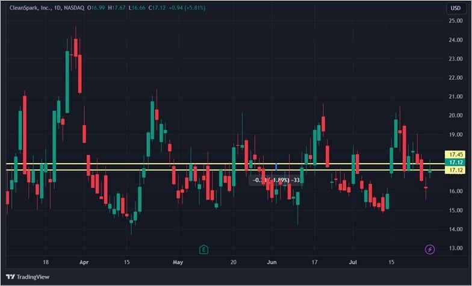This screenshot has height=286, width=472.
Task: Click the 19.00 price axis value
Action: [455, 135]
